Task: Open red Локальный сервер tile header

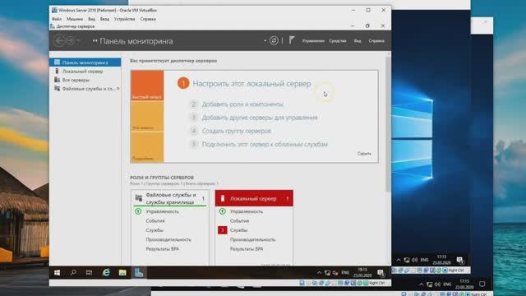Action: click(x=254, y=198)
